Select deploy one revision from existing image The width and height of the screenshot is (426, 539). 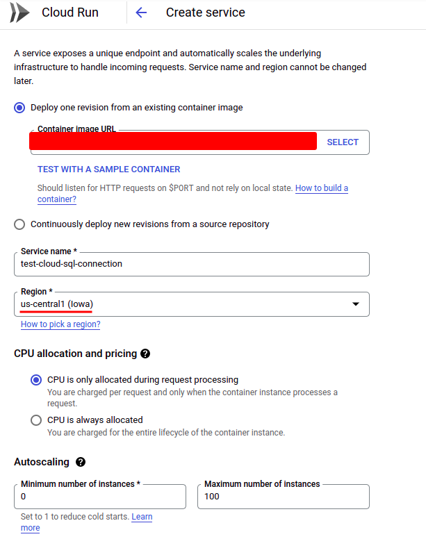19,108
